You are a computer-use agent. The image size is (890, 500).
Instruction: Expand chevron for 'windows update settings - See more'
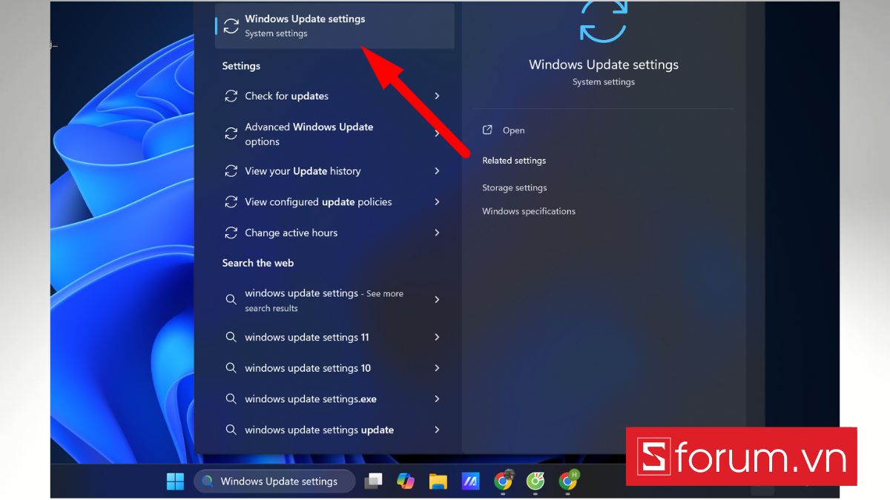(437, 299)
